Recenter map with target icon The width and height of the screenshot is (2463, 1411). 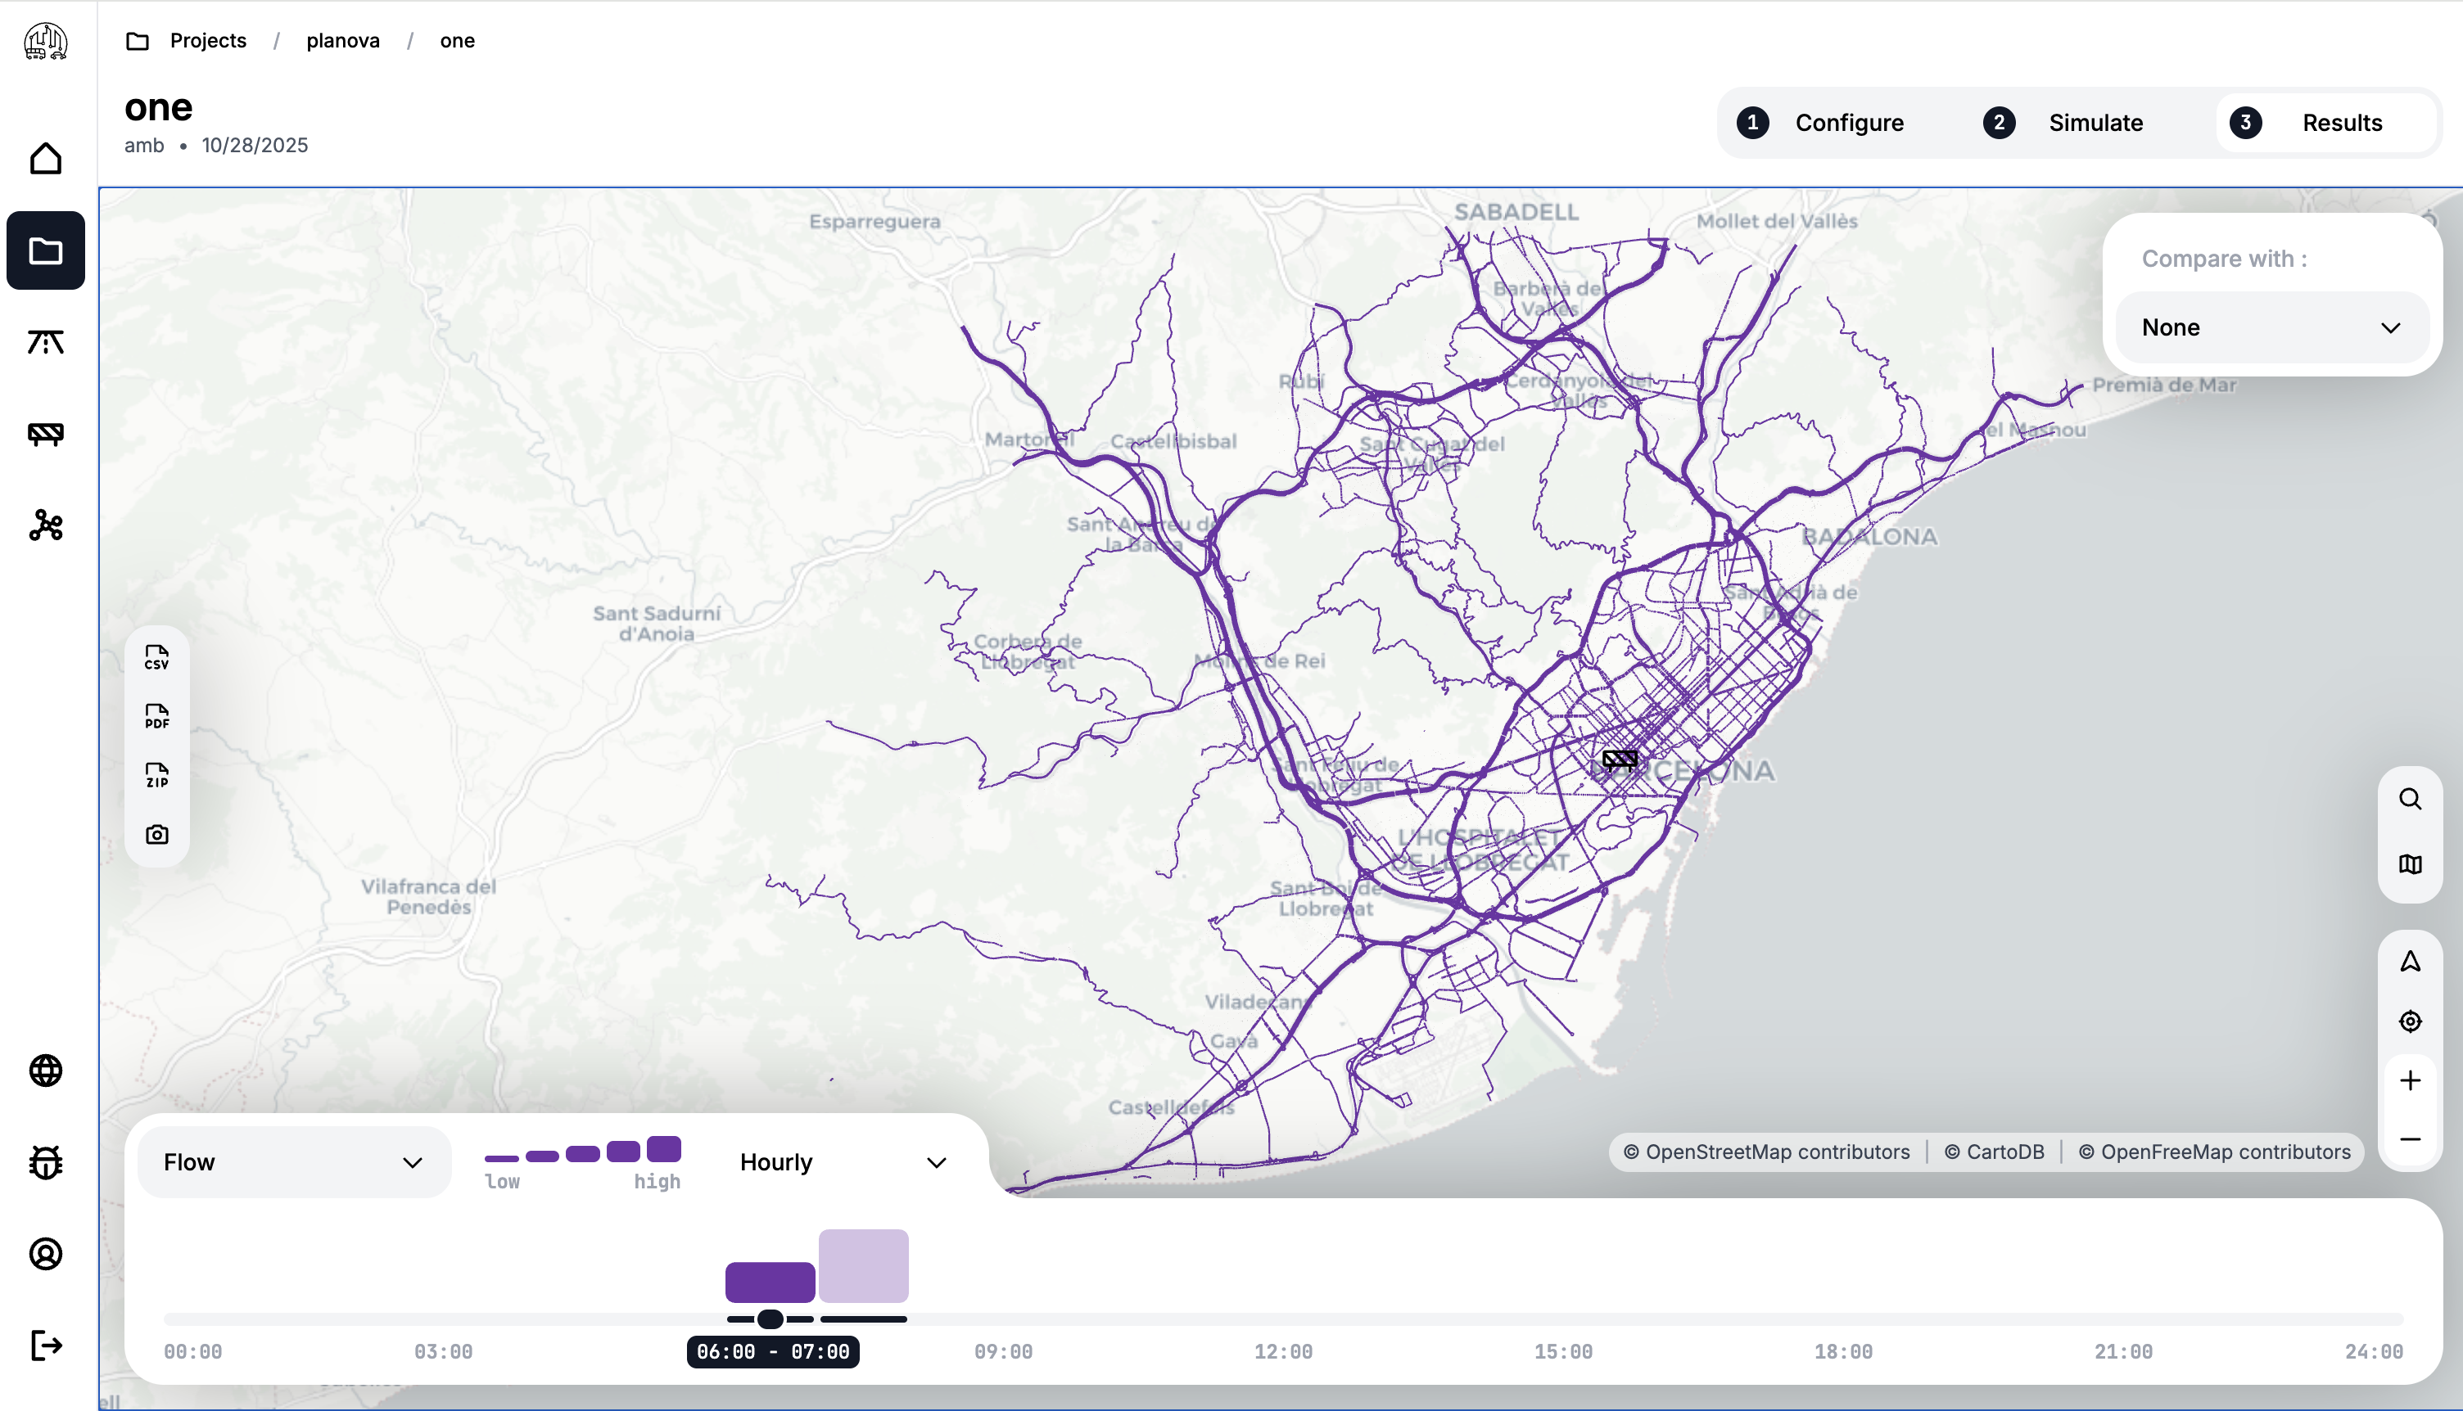(2410, 1021)
